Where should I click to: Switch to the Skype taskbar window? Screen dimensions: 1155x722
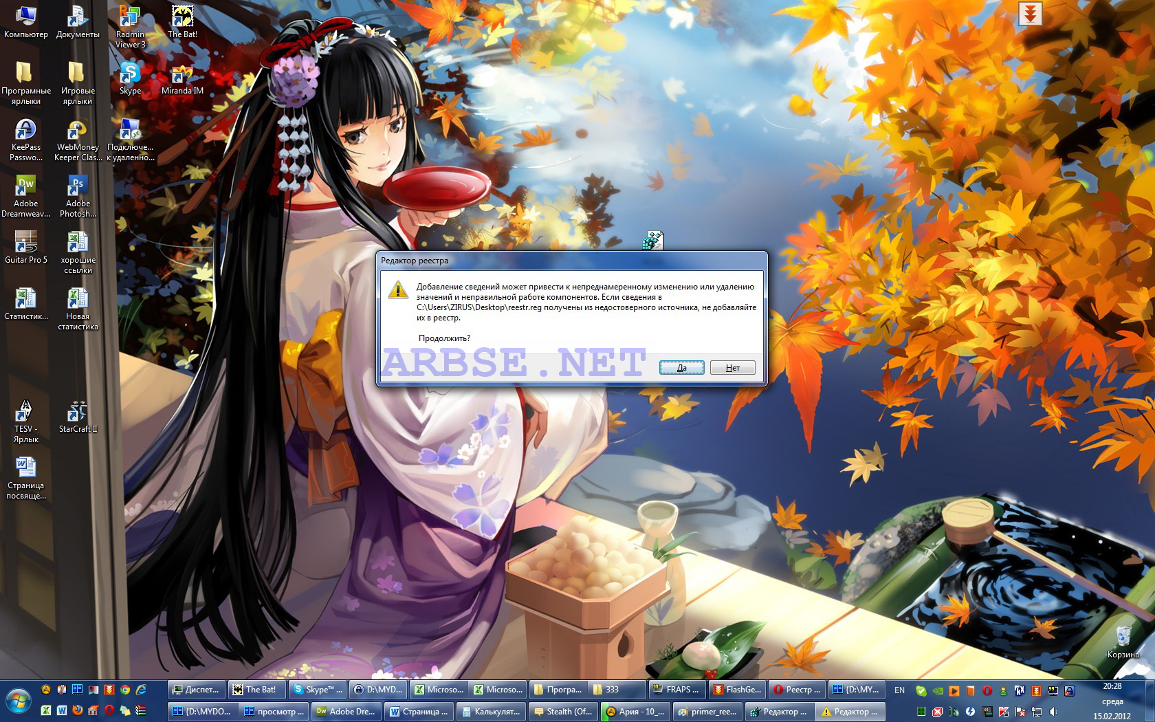pyautogui.click(x=316, y=690)
